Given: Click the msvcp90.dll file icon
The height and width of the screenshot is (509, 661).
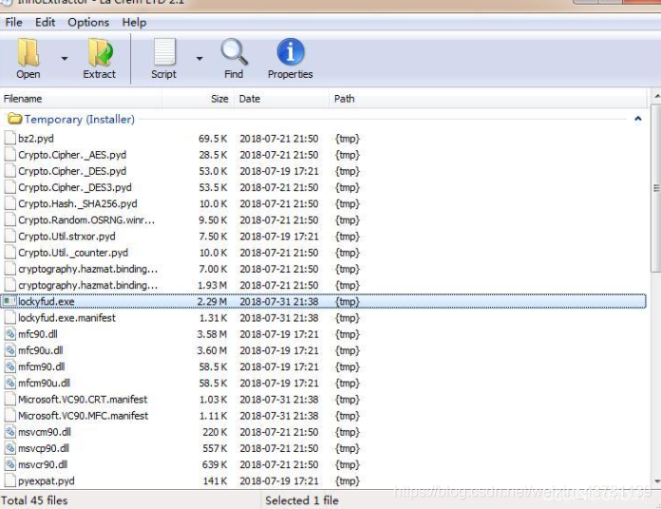Looking at the screenshot, I should coord(10,448).
